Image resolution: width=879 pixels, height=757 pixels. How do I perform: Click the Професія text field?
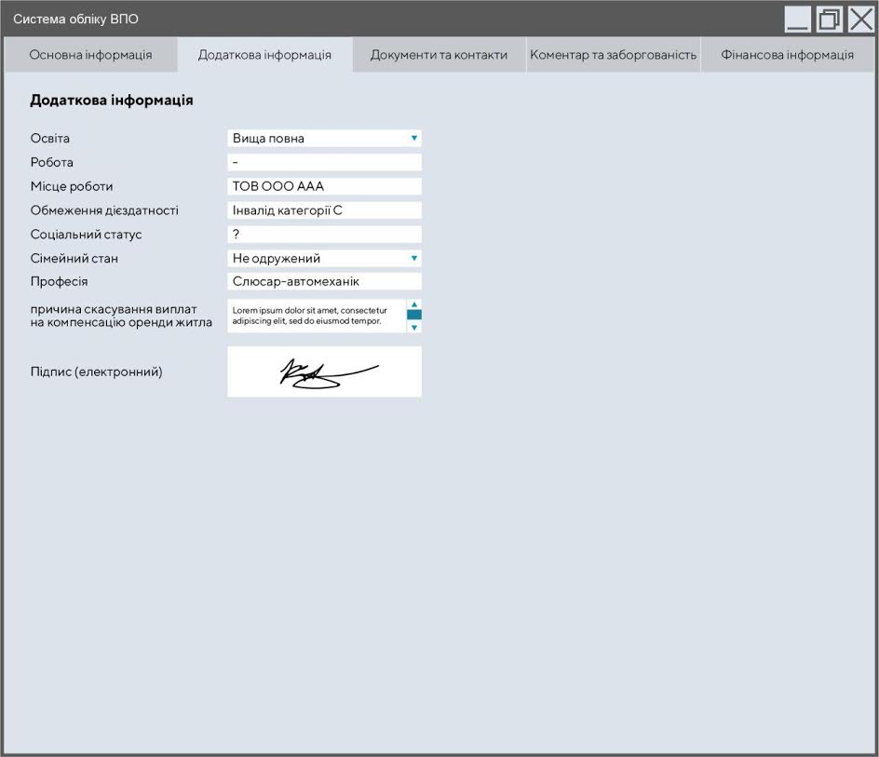324,281
